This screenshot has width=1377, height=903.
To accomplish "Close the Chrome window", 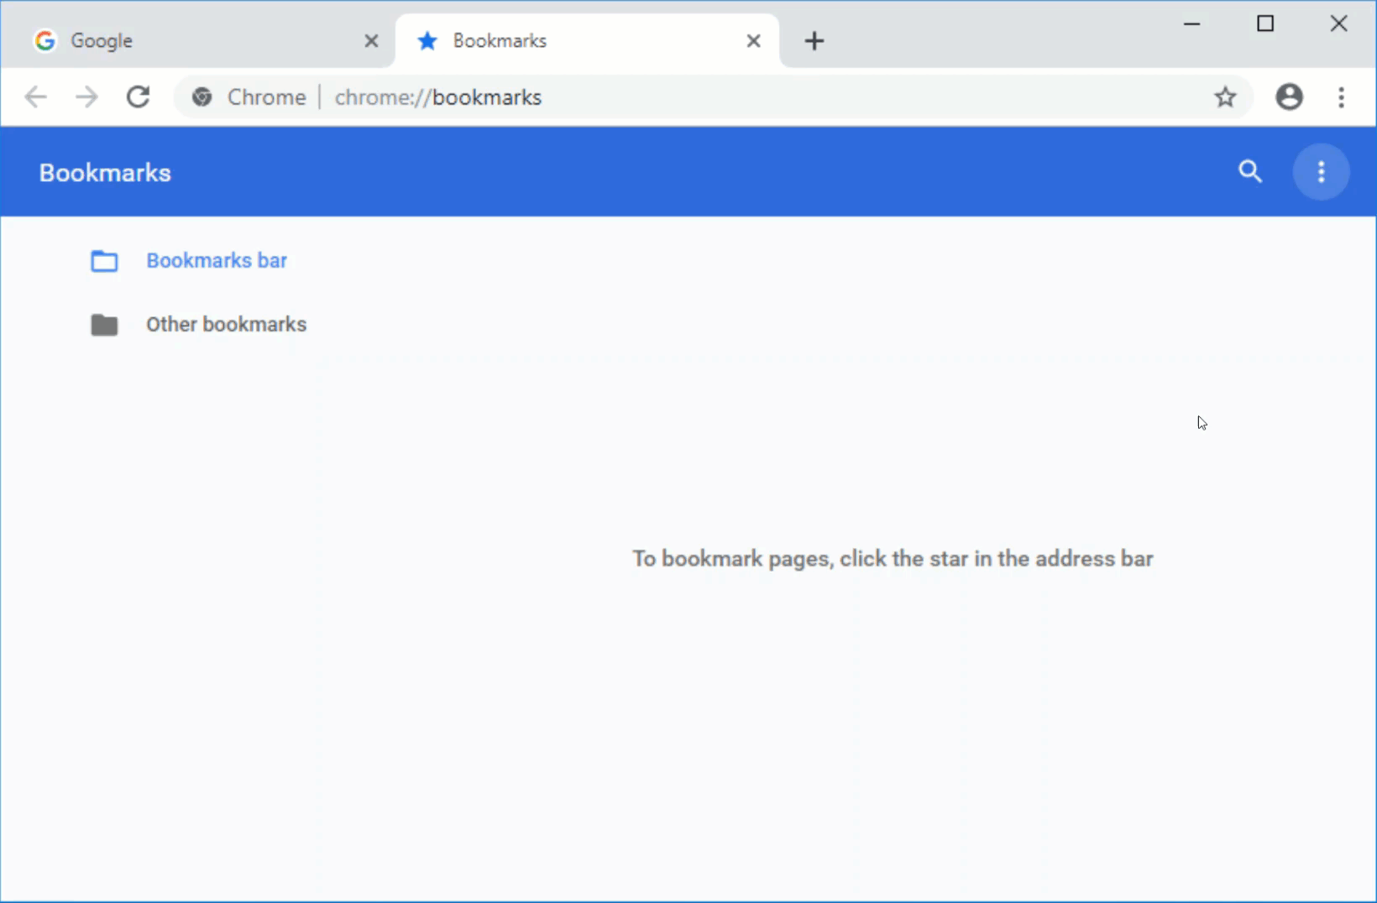I will coord(1338,23).
